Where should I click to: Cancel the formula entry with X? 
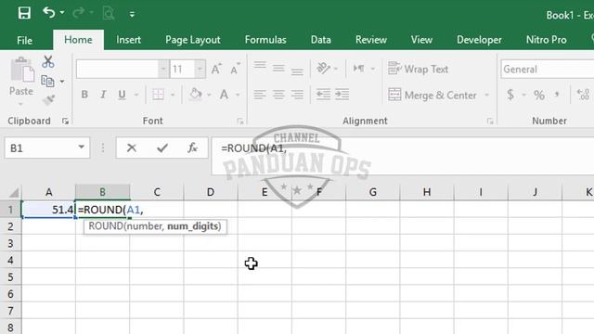[x=132, y=148]
